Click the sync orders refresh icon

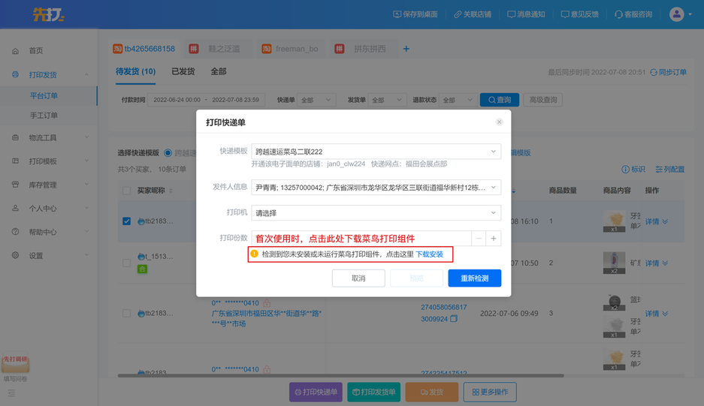tap(653, 73)
